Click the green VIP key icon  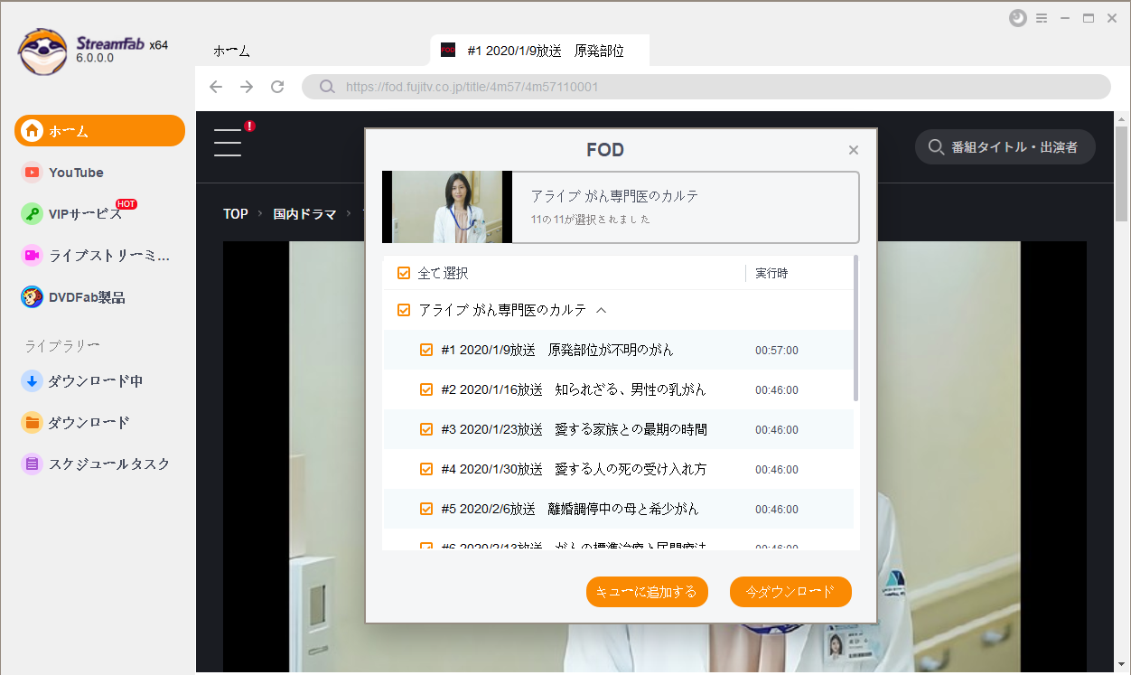[x=33, y=214]
